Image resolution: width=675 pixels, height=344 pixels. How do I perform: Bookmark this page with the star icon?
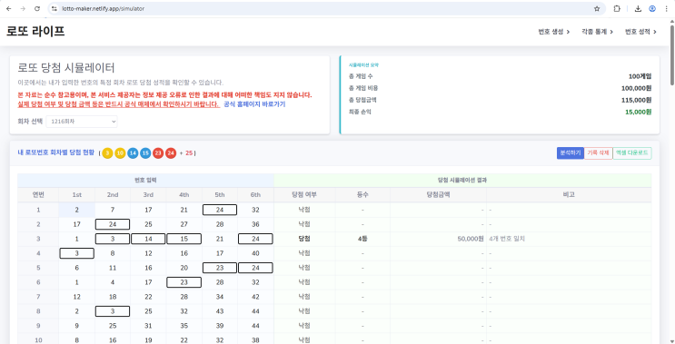tap(597, 8)
